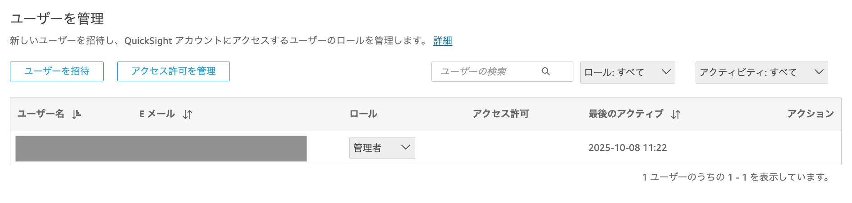Image resolution: width=852 pixels, height=203 pixels.
Task: Click the magnifying glass search icon
Action: [x=545, y=71]
